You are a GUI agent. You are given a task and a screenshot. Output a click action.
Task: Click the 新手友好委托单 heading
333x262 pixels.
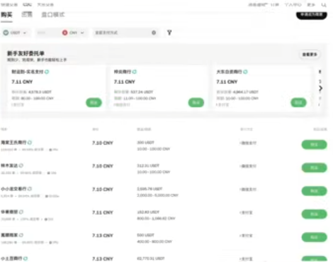pos(26,53)
